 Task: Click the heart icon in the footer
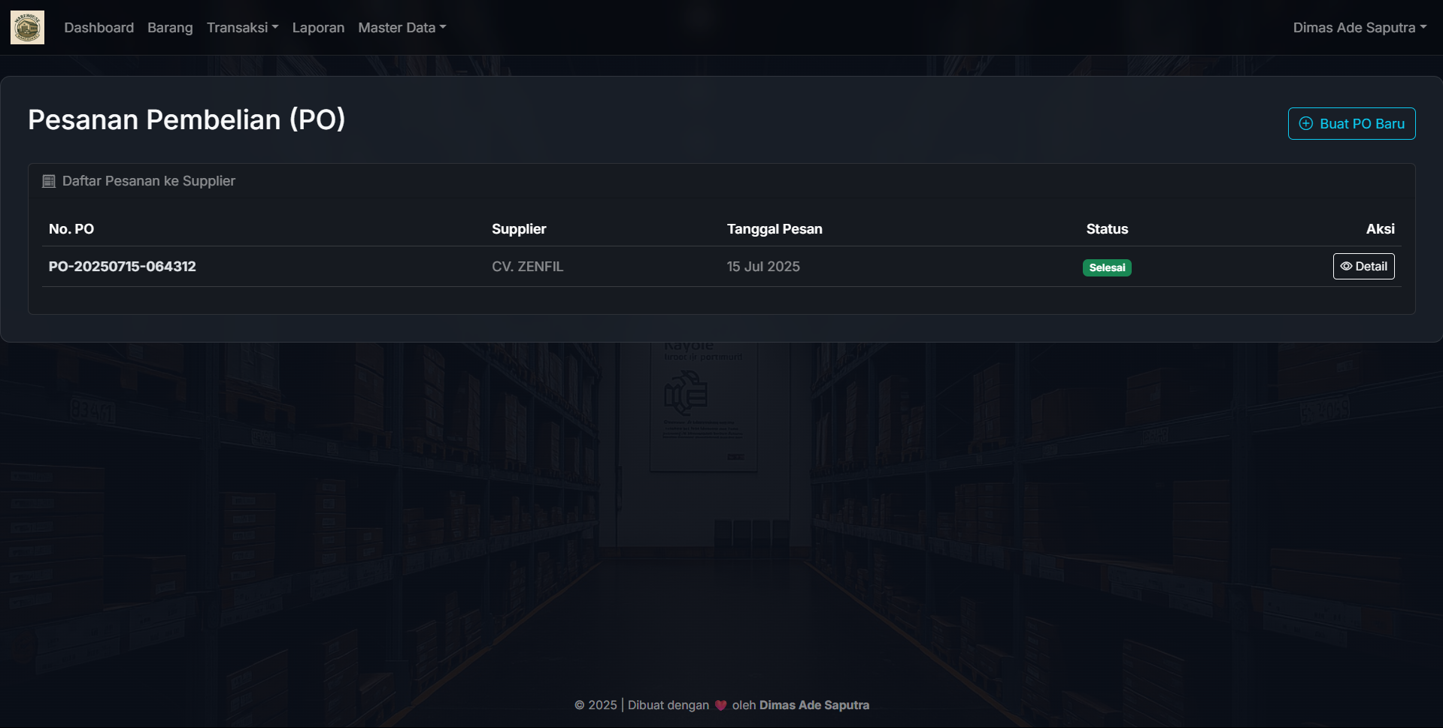[720, 705]
